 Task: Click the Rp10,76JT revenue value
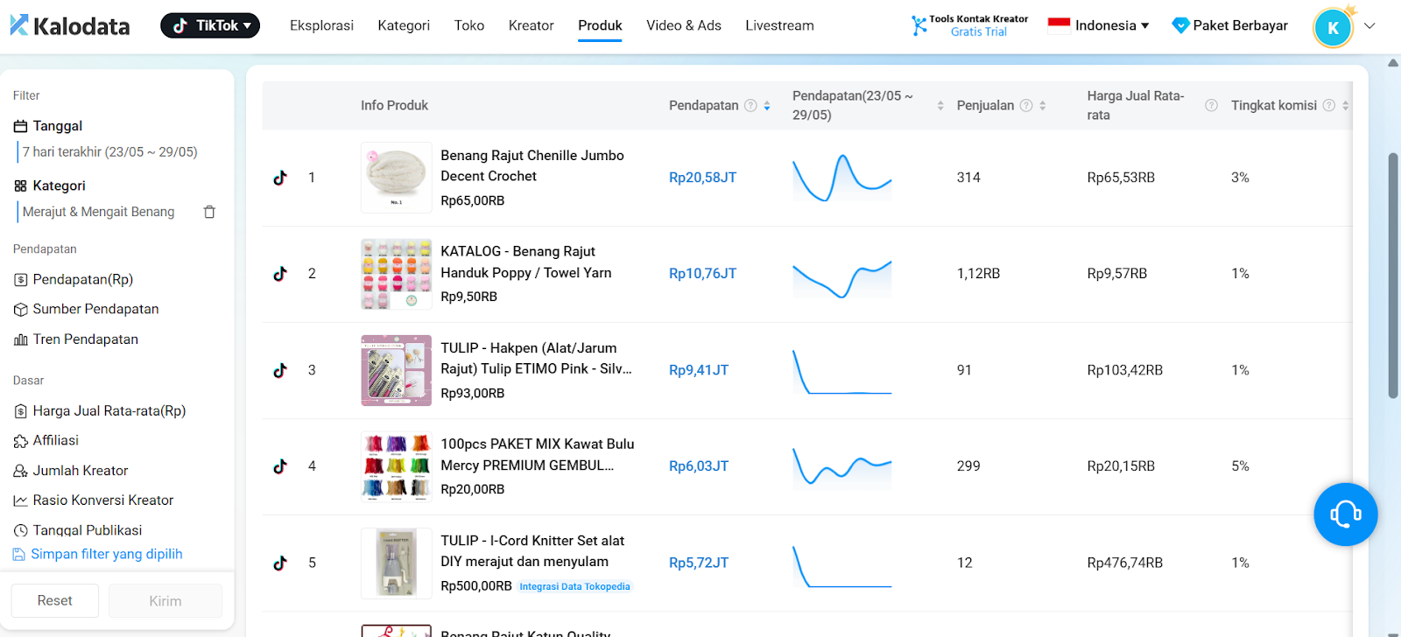(702, 274)
